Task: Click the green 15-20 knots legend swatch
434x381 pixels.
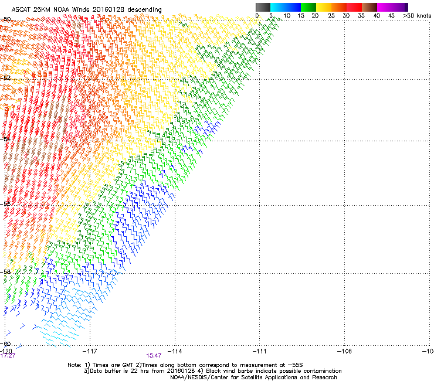Action: [308, 7]
